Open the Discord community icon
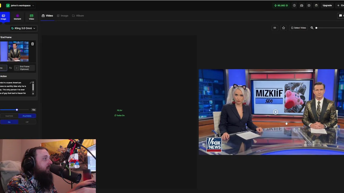The height and width of the screenshot is (193, 344). (302, 5)
